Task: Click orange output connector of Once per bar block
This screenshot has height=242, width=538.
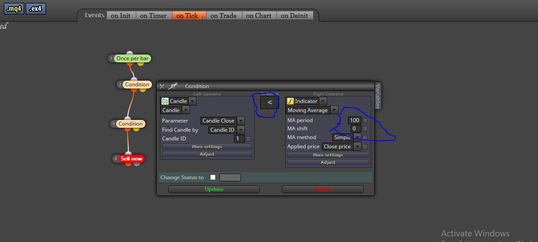Action: (130, 64)
